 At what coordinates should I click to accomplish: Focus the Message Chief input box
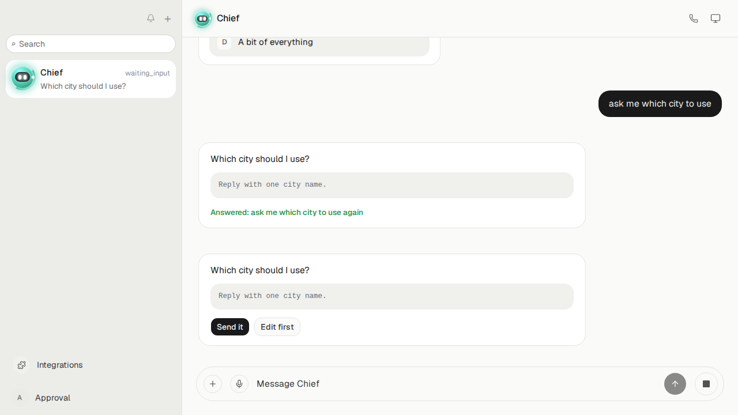[x=455, y=384]
